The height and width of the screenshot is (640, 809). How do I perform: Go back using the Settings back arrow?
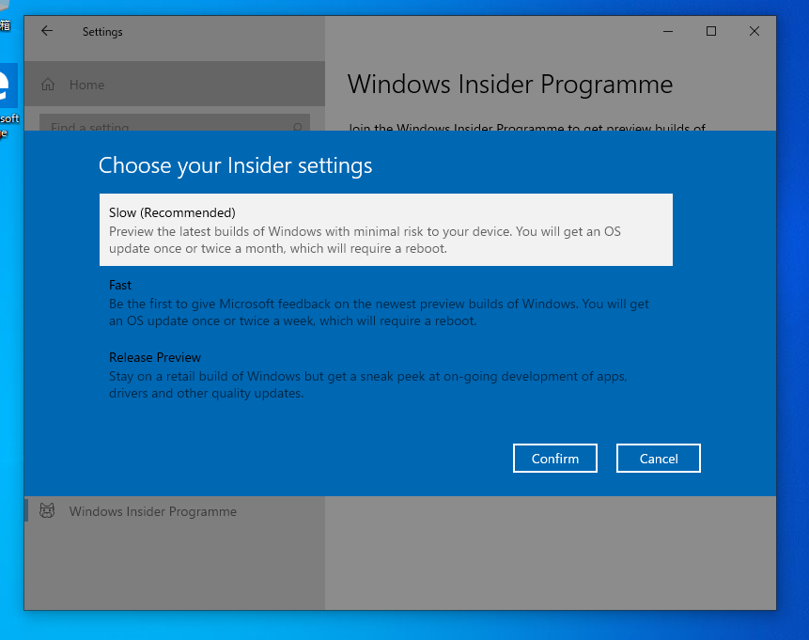tap(47, 31)
